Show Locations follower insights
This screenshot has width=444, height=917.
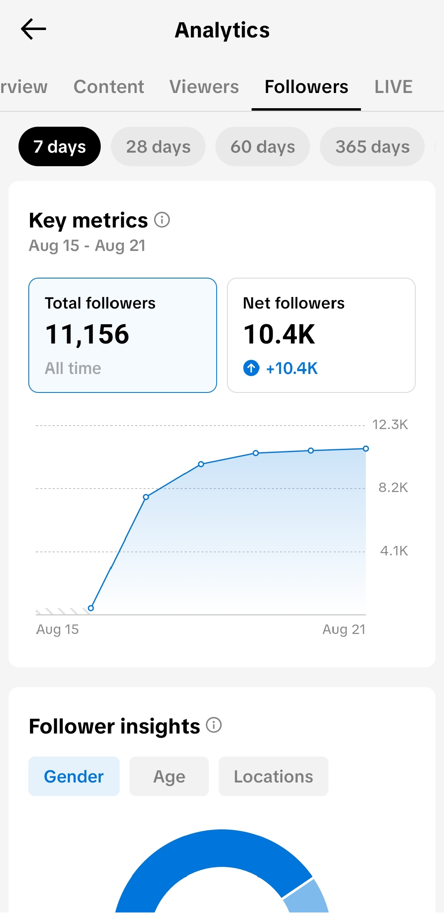pos(273,776)
